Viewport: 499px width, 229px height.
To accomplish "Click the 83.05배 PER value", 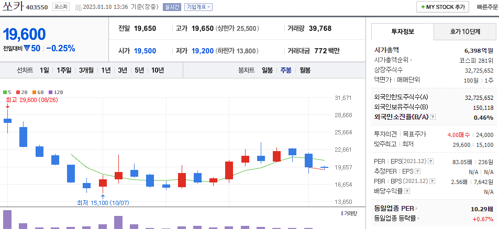I will tap(462, 162).
